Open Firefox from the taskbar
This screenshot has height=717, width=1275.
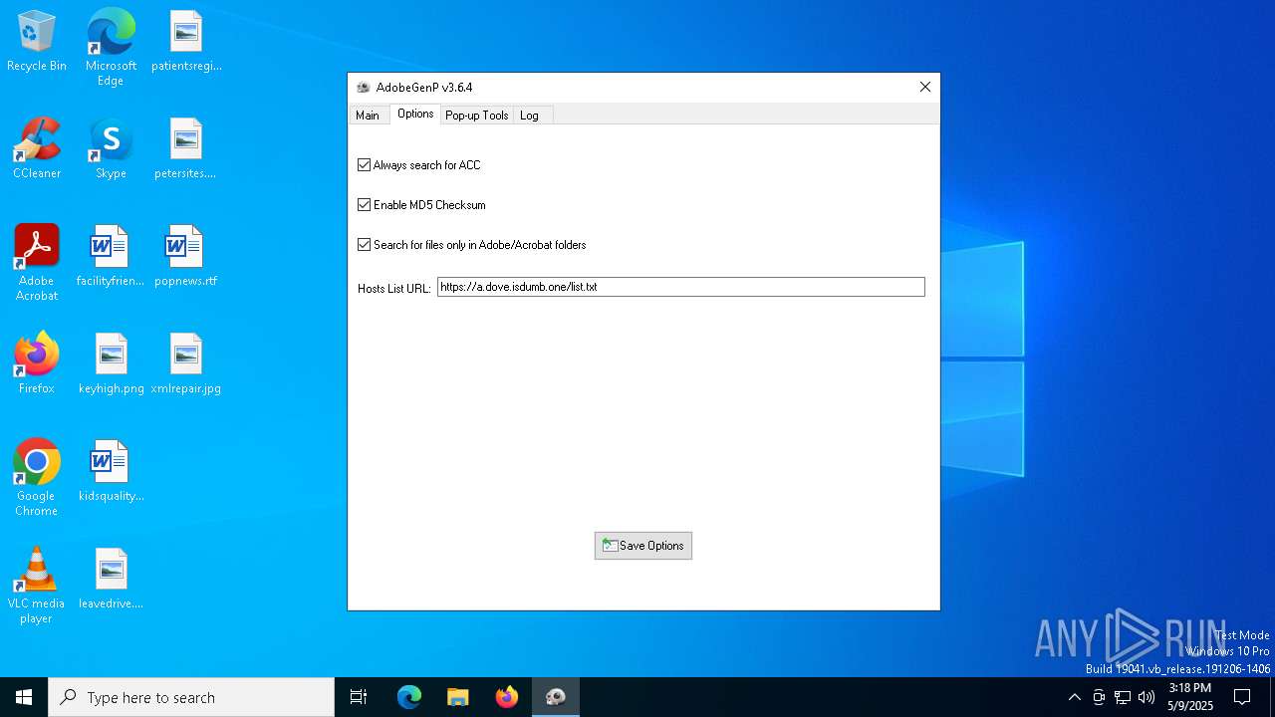pyautogui.click(x=507, y=697)
